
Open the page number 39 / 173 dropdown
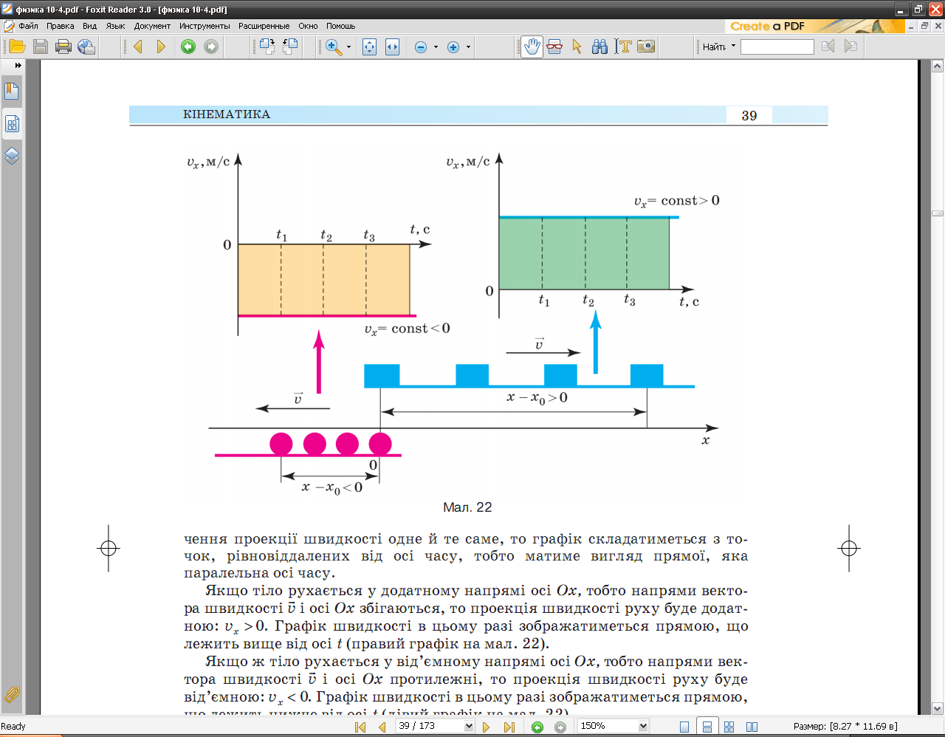(468, 727)
